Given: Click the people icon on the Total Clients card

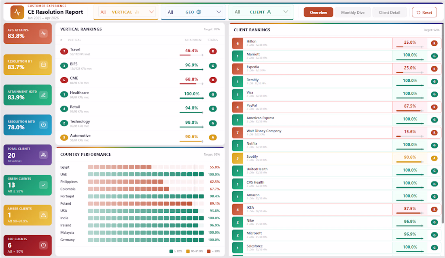Looking at the screenshot, I should [x=43, y=155].
